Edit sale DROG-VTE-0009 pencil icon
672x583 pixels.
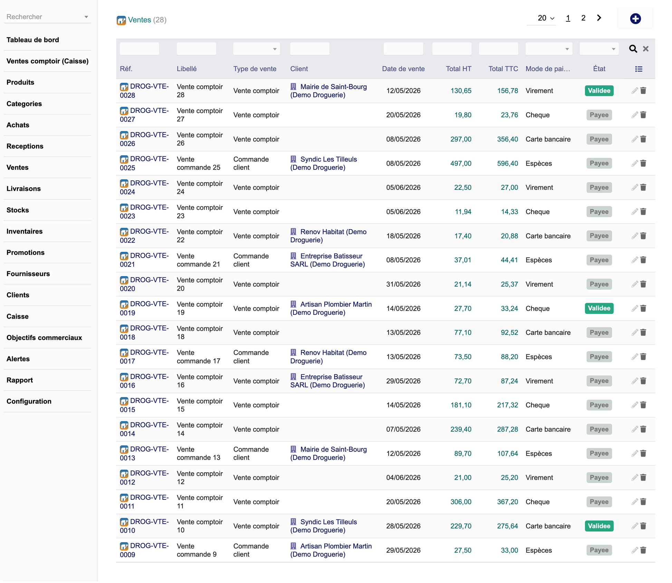[x=634, y=550]
